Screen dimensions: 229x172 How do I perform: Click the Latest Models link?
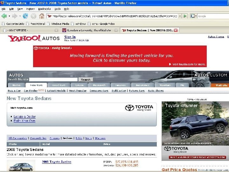pyautogui.click(x=56, y=91)
